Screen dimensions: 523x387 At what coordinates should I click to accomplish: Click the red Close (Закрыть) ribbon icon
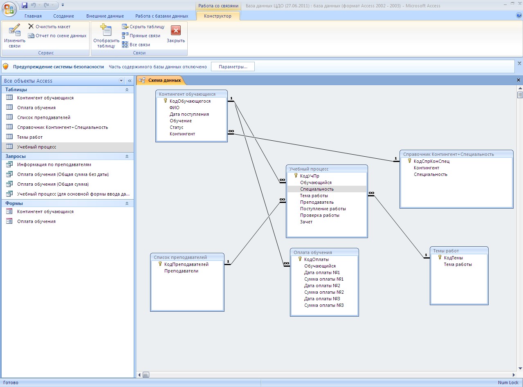[176, 31]
